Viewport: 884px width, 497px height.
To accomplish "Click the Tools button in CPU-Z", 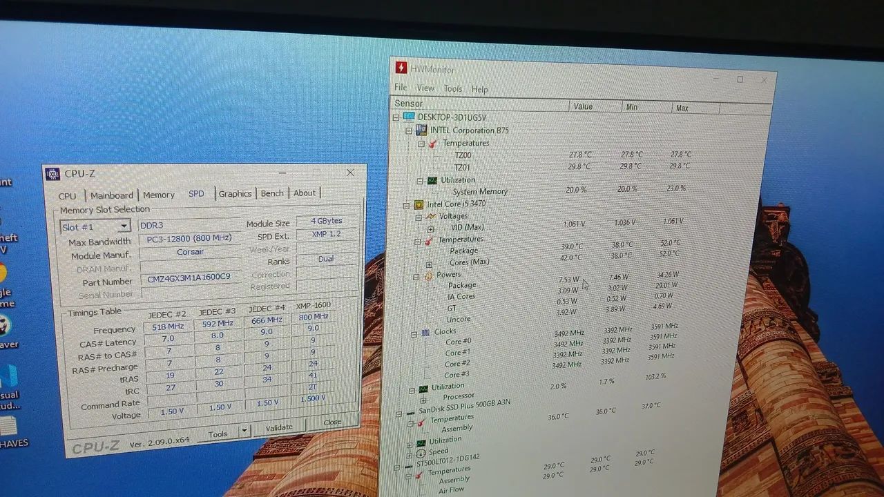I will point(218,433).
